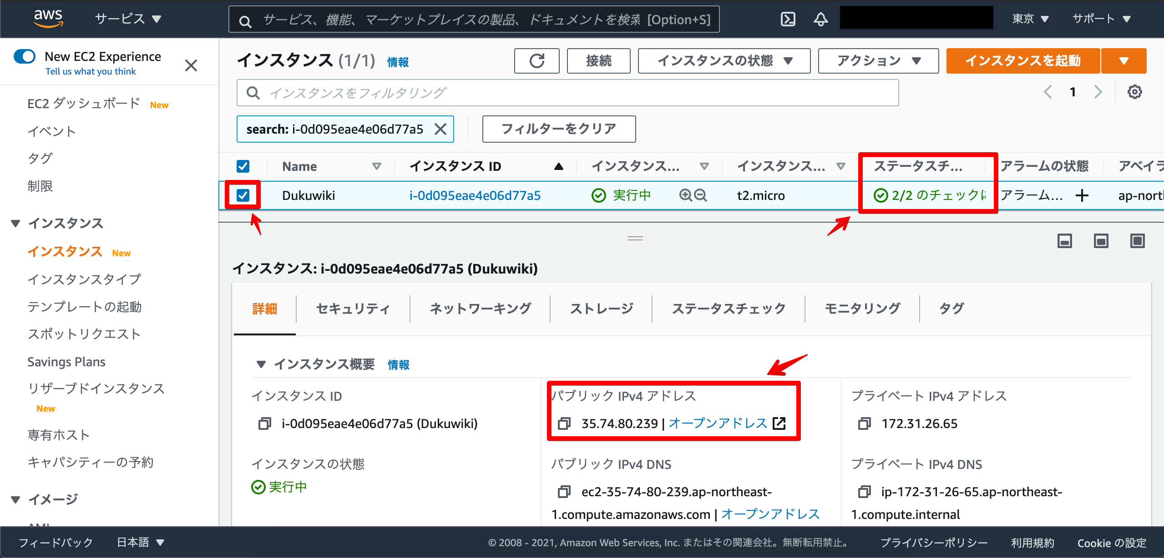Viewport: 1164px width, 558px height.
Task: Open table preferences gear icon
Action: tap(1135, 92)
